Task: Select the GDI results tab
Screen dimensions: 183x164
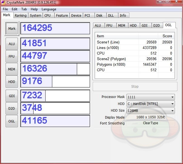Action: (144, 25)
